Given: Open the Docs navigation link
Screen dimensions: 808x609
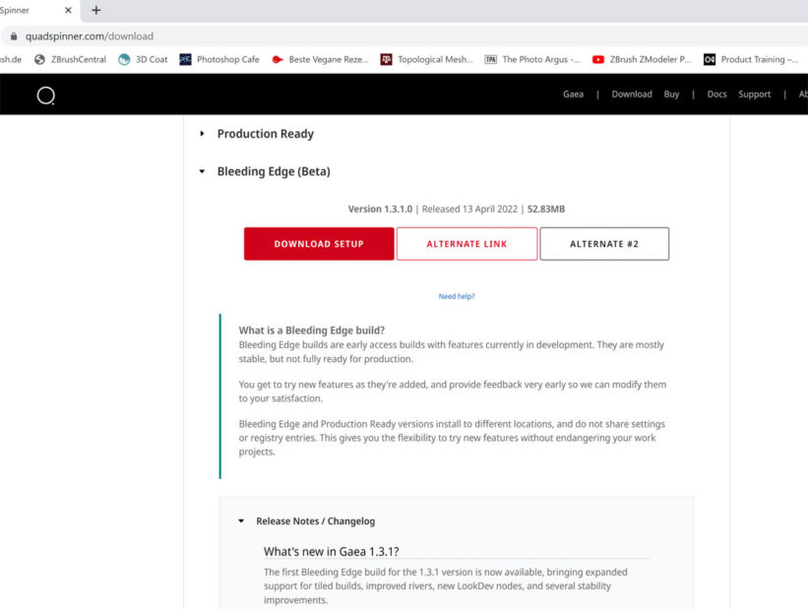Looking at the screenshot, I should 716,94.
